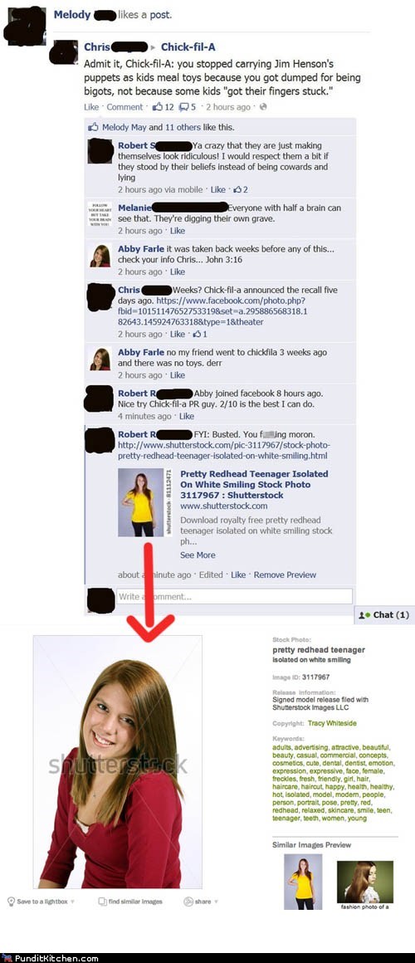Viewport: 415px width, 963px height.
Task: Click Remove Preview link
Action: click(x=285, y=574)
